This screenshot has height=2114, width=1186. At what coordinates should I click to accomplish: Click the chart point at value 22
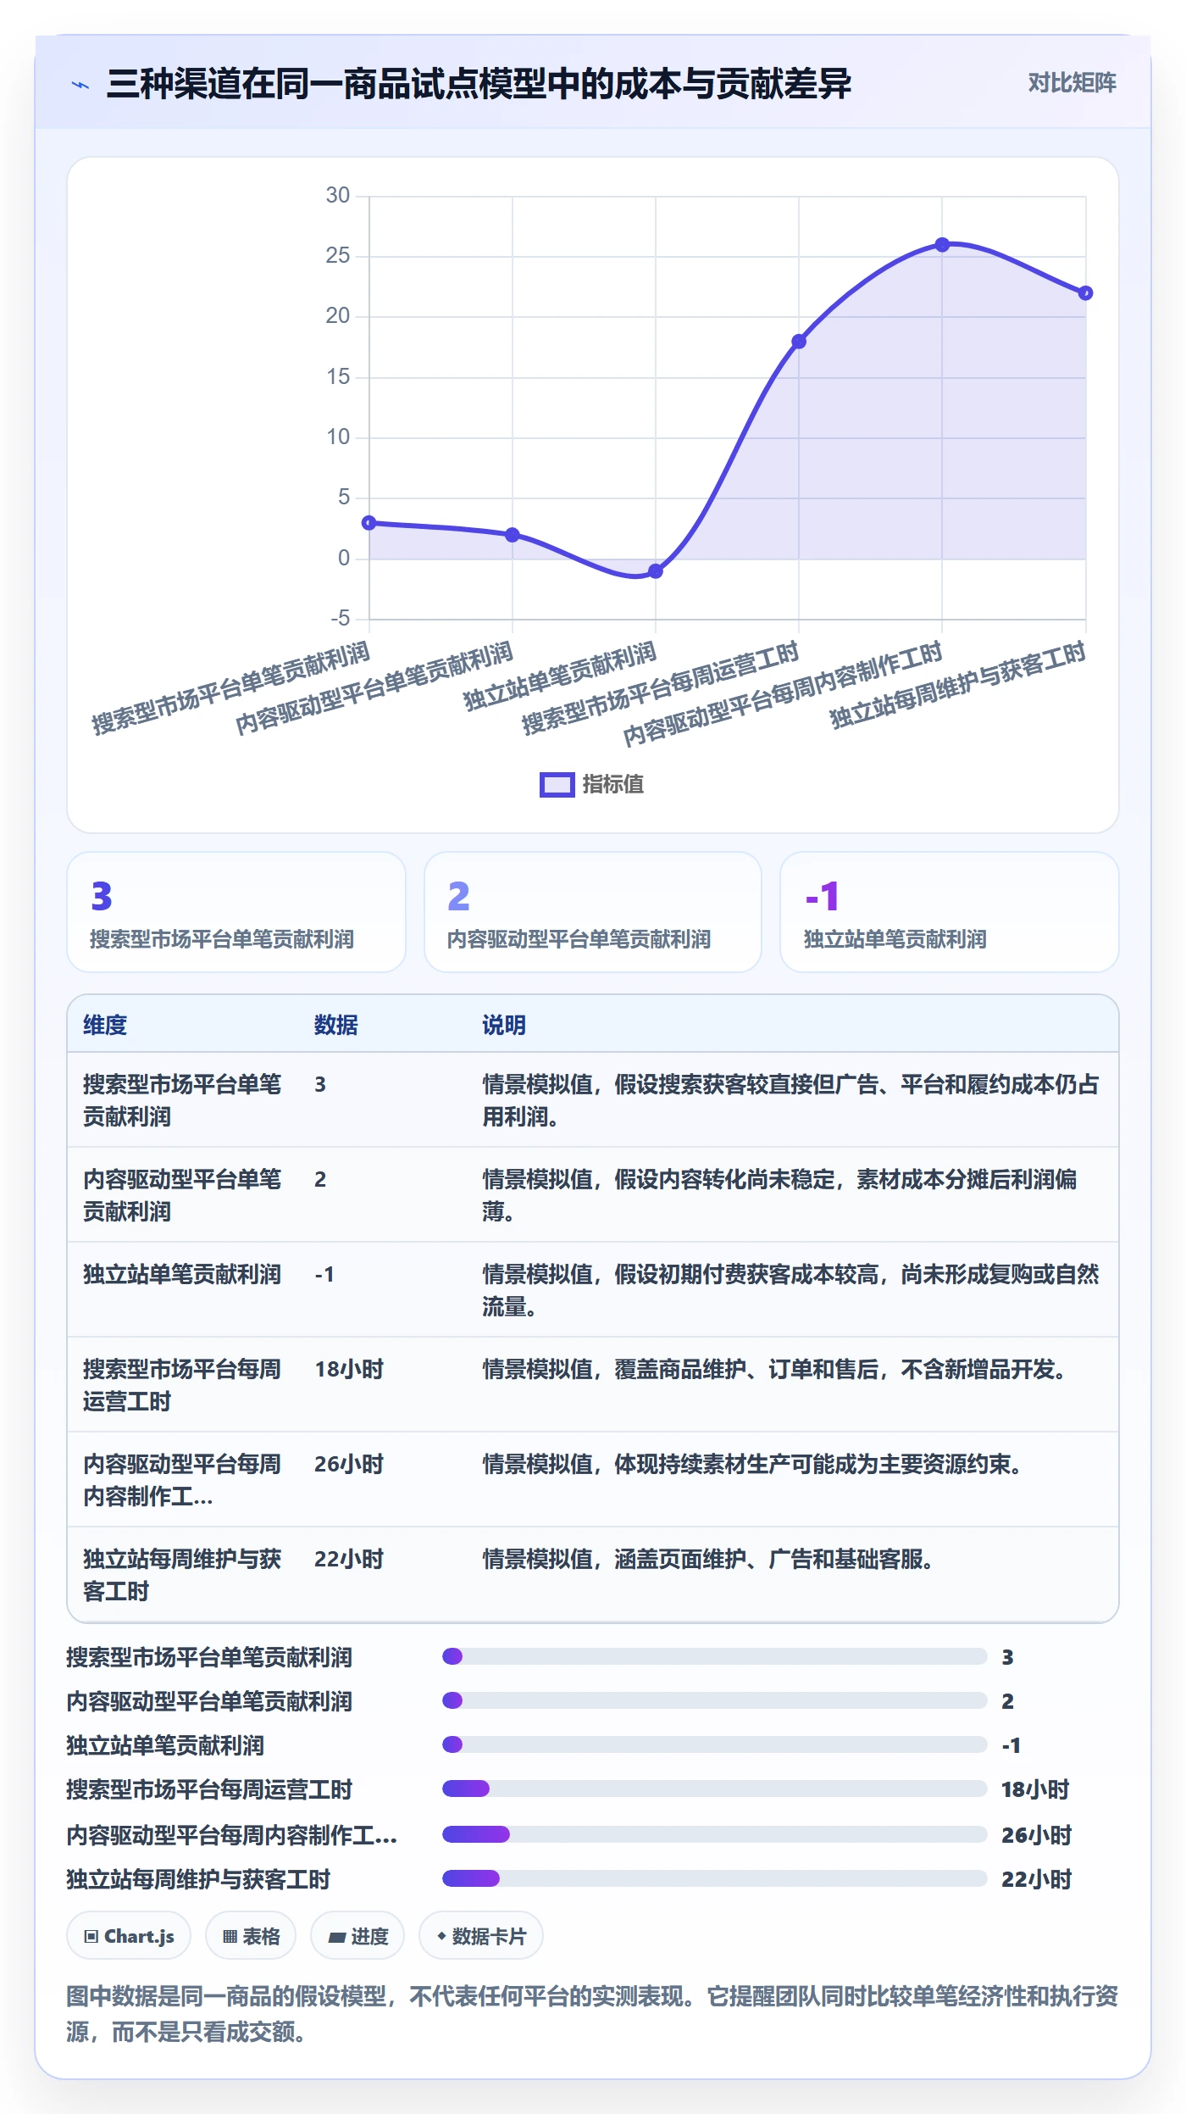coord(1085,293)
